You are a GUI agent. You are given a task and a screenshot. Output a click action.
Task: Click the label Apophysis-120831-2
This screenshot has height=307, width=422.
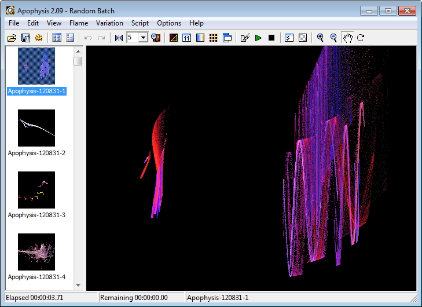coord(36,153)
